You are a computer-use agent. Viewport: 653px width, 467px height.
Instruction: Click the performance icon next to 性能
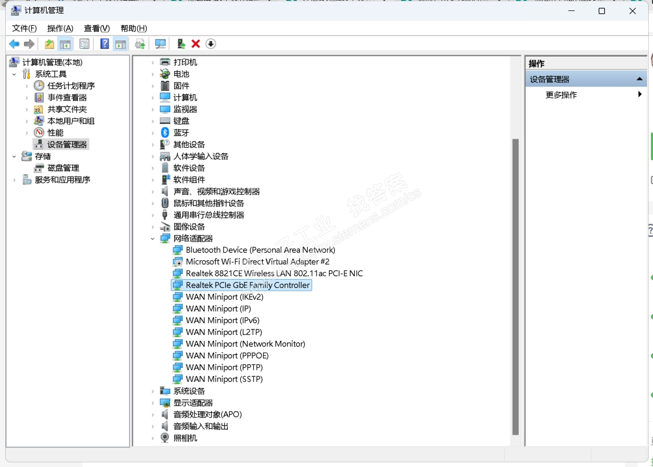[x=39, y=133]
